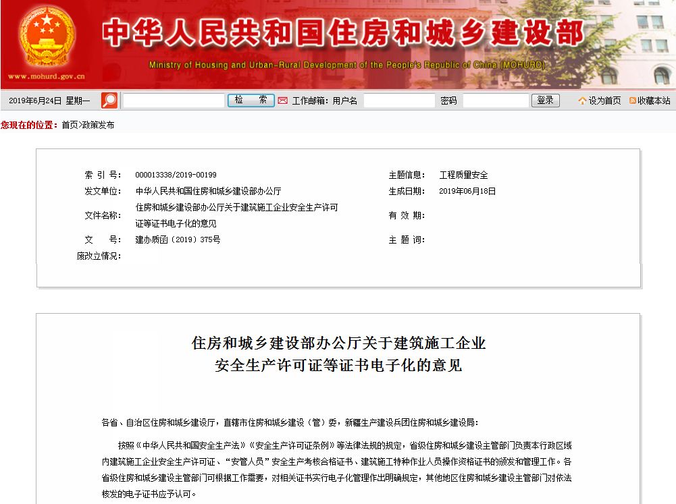Open 政策发布 in the breadcrumb
The height and width of the screenshot is (504, 676).
click(98, 125)
